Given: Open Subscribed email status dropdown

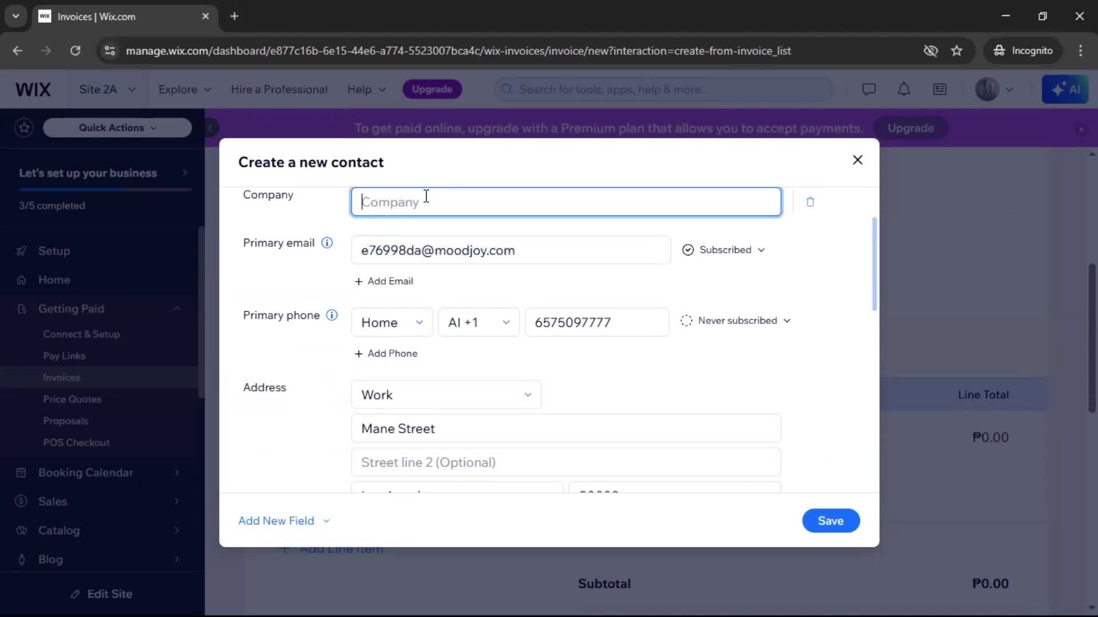Looking at the screenshot, I should tap(724, 250).
